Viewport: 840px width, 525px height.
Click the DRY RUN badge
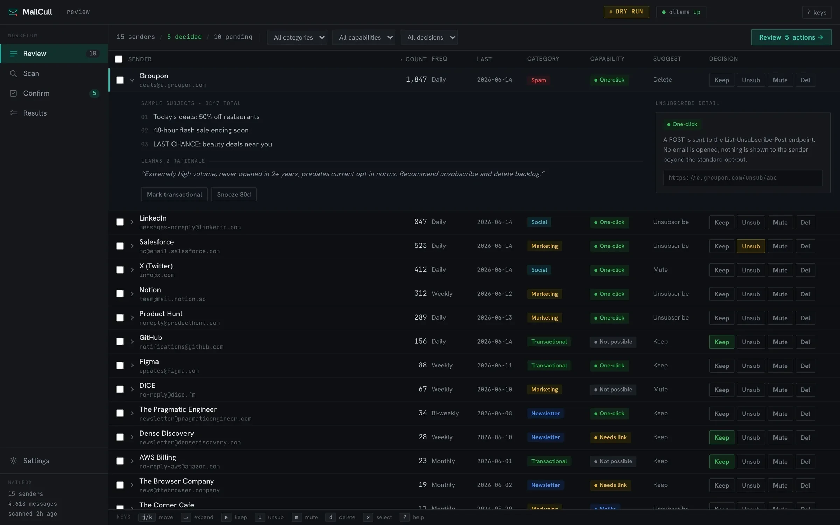point(626,12)
